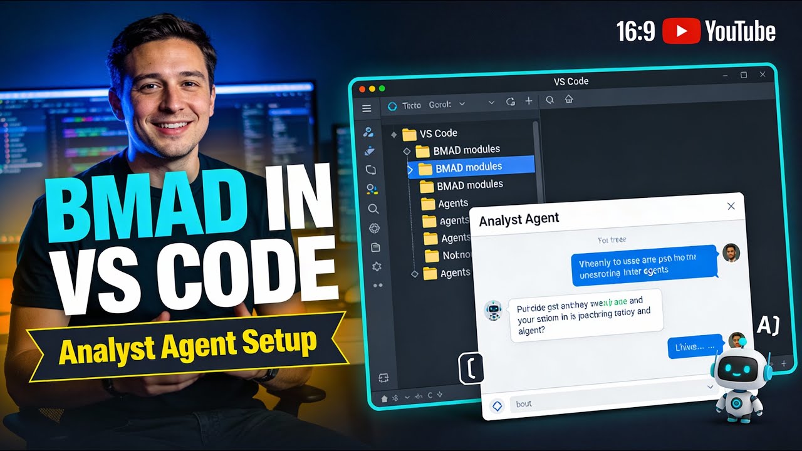Click the blue circular logo in toolbar
Screen dimensions: 802x451
(393, 105)
